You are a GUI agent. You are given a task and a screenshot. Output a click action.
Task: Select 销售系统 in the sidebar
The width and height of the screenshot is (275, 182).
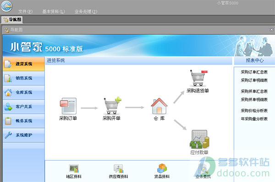click(23, 78)
